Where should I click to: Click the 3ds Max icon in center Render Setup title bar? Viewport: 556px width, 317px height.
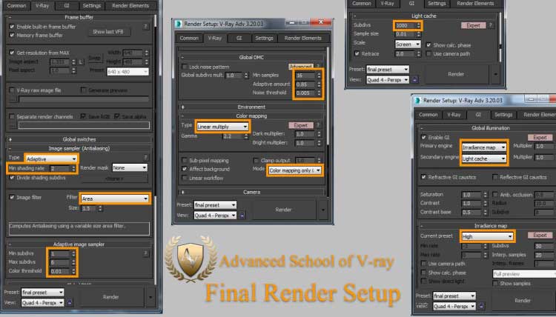pos(179,24)
